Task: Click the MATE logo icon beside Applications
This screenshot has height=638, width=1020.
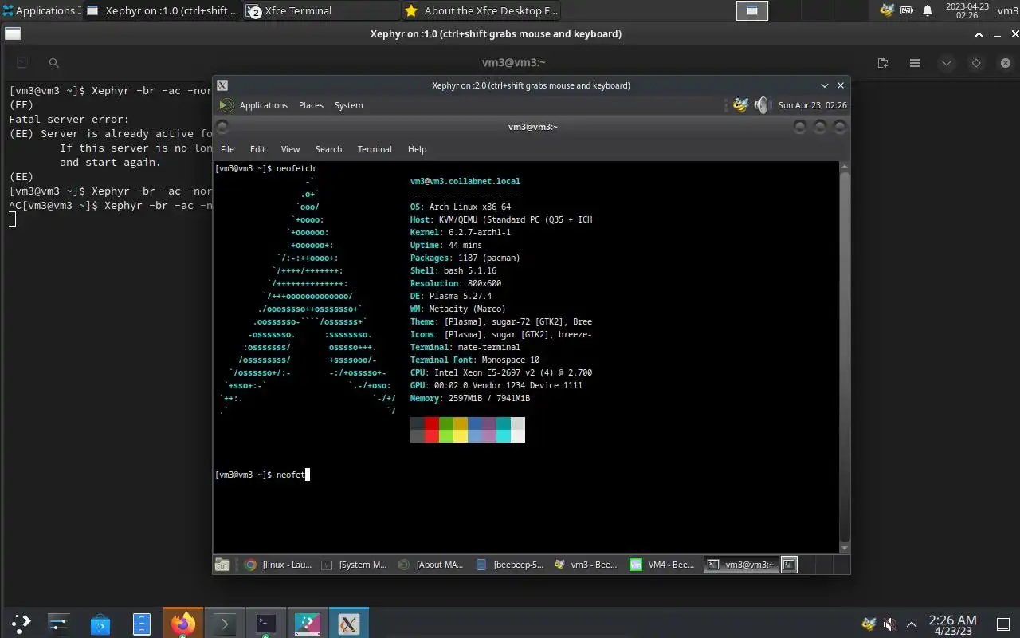Action: click(x=226, y=105)
